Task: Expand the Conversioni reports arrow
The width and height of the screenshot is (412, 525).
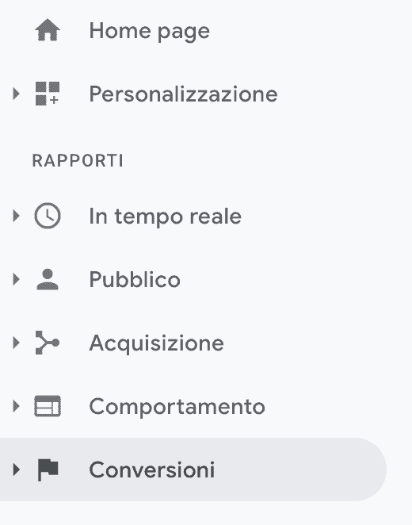Action: click(16, 469)
